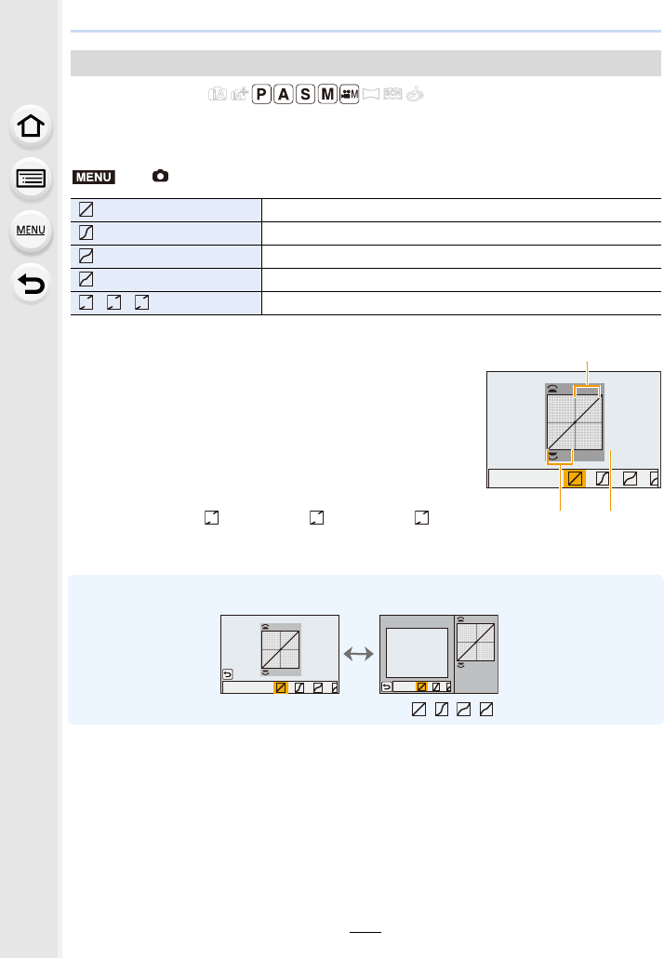
Task: Click the round back arrow in sidebar
Action: 31,284
